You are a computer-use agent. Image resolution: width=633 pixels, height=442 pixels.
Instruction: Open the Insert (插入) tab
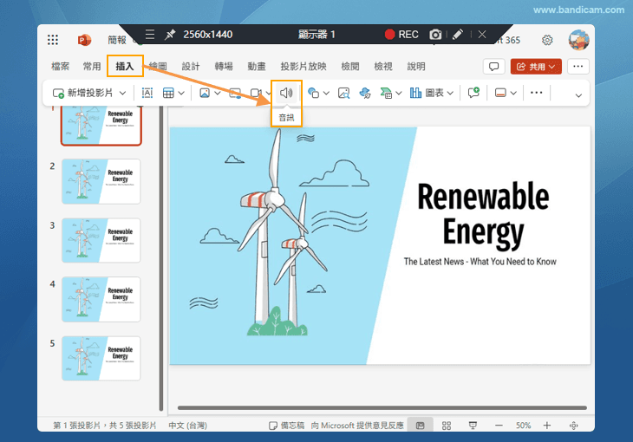pyautogui.click(x=125, y=66)
